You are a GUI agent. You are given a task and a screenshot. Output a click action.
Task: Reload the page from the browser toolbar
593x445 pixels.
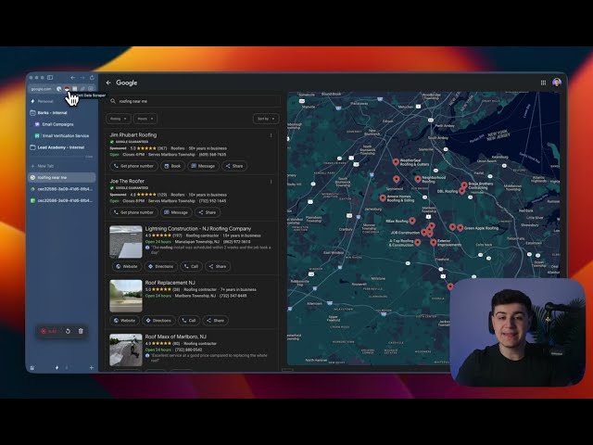click(x=92, y=77)
